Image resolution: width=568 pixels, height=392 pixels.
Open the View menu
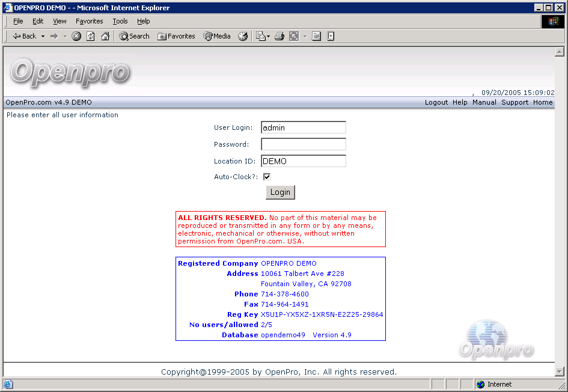tap(60, 21)
